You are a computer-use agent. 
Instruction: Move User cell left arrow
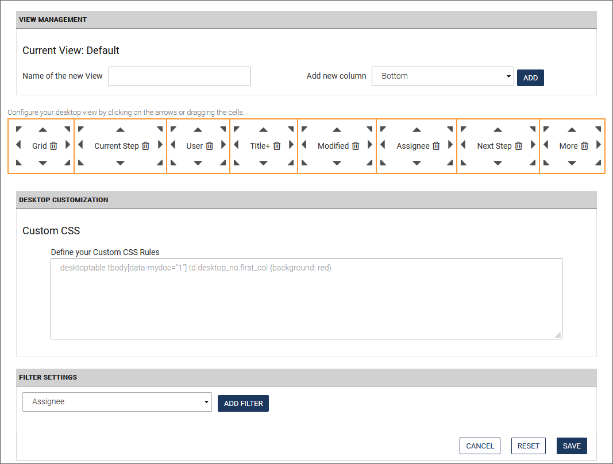coord(173,145)
